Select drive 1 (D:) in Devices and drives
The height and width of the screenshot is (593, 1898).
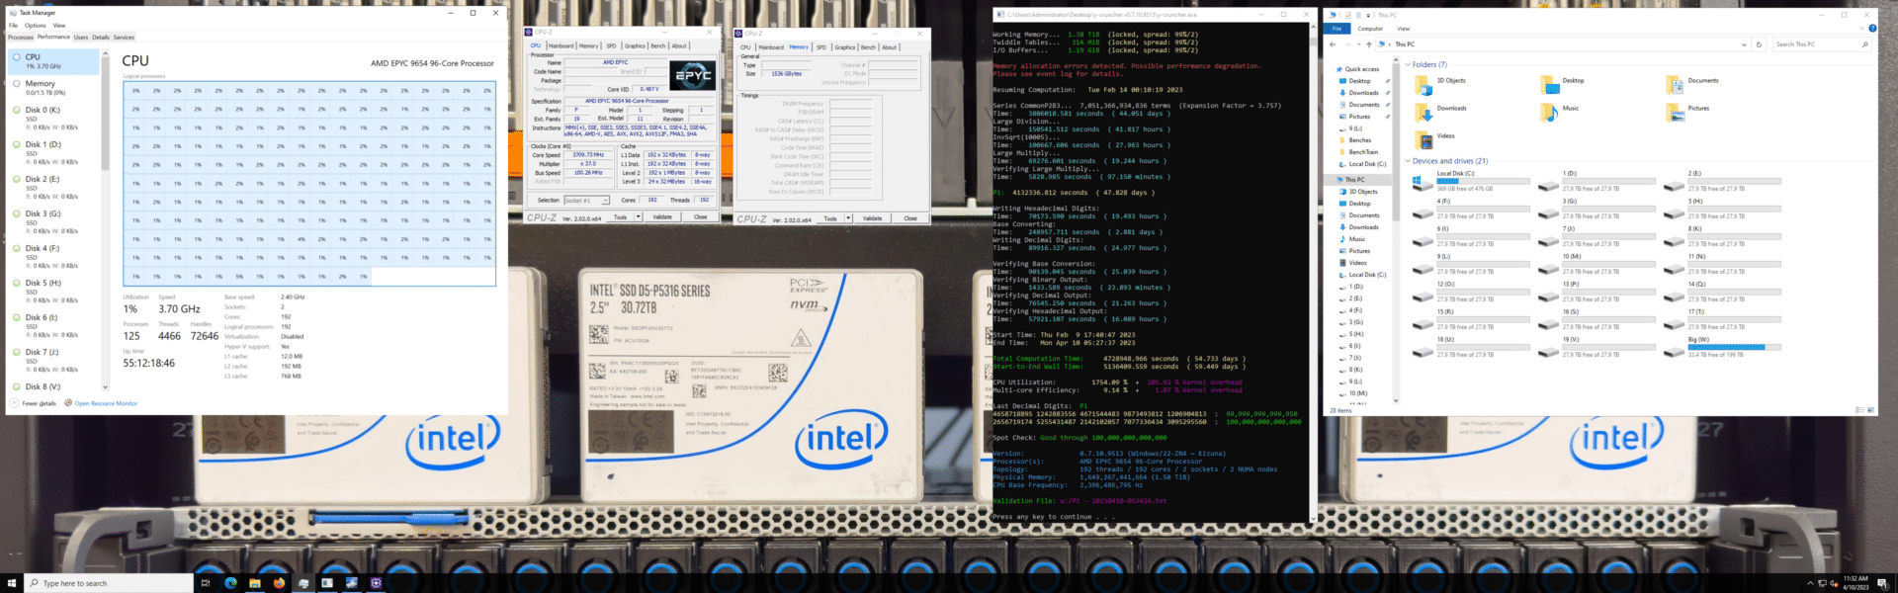pyautogui.click(x=1598, y=180)
